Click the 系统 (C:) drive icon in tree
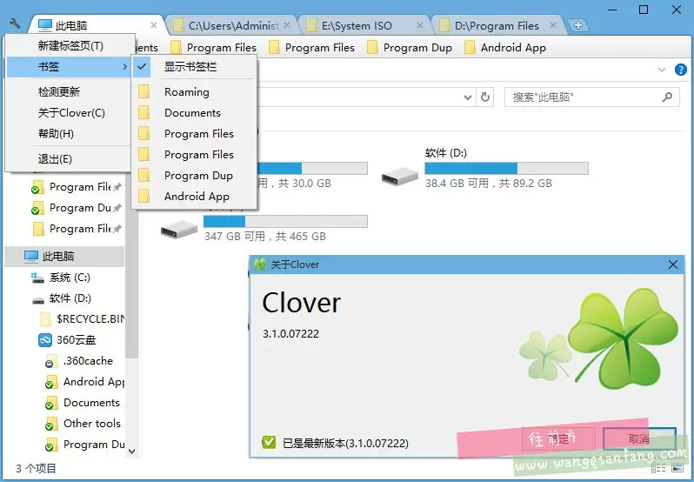The width and height of the screenshot is (694, 482). [x=37, y=278]
